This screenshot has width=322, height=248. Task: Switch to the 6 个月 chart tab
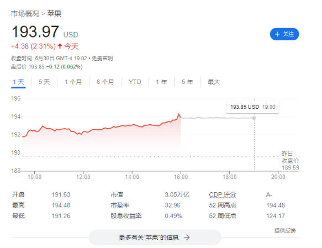[105, 82]
